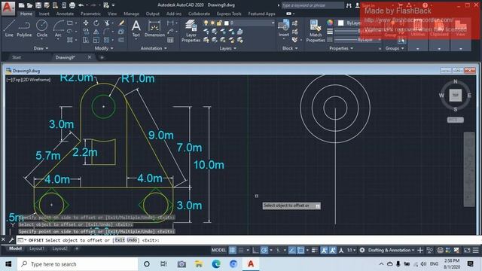
Task: Toggle clean screen mode in status bar
Action: (x=467, y=251)
